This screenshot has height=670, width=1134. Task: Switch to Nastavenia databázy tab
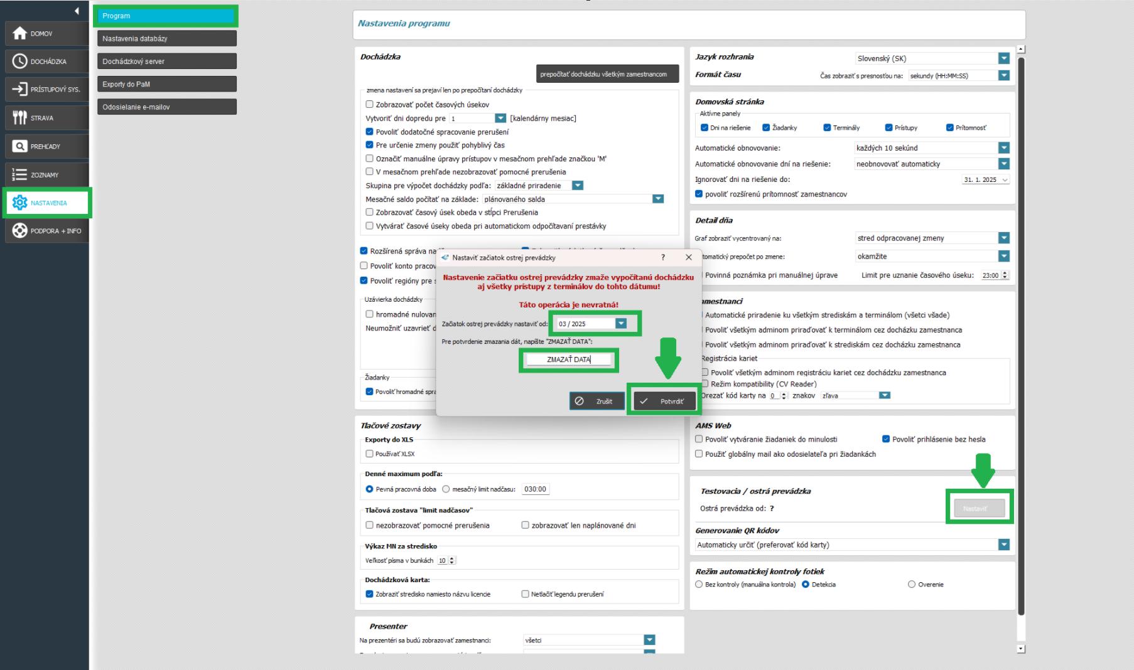(x=166, y=38)
